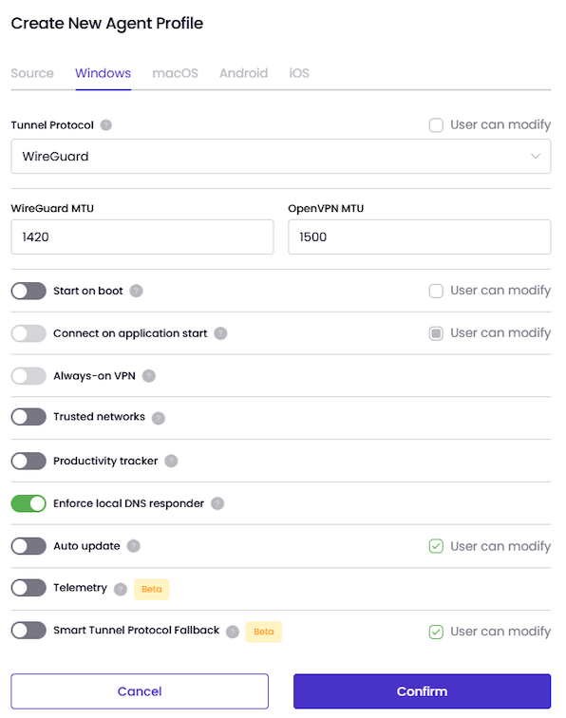Toggle Smart Tunnel Protocol Fallback switch

click(28, 630)
